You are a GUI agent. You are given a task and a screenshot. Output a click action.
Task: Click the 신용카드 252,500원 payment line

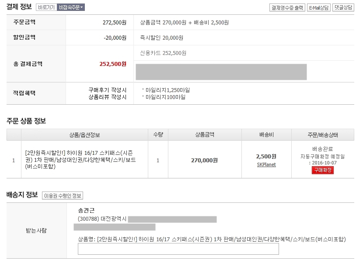tap(163, 53)
